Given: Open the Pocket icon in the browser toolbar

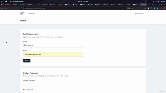Looking at the screenshot, I should pos(145,8).
